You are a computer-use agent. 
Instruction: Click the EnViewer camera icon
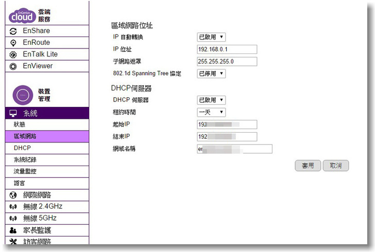pyautogui.click(x=13, y=66)
